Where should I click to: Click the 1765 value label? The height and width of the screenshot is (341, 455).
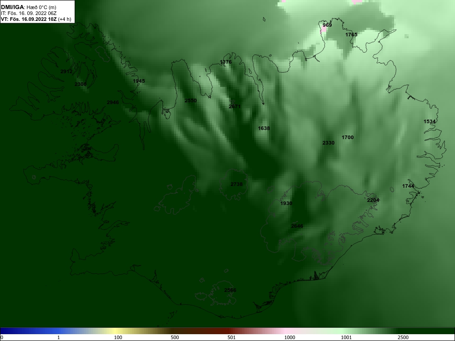[351, 35]
